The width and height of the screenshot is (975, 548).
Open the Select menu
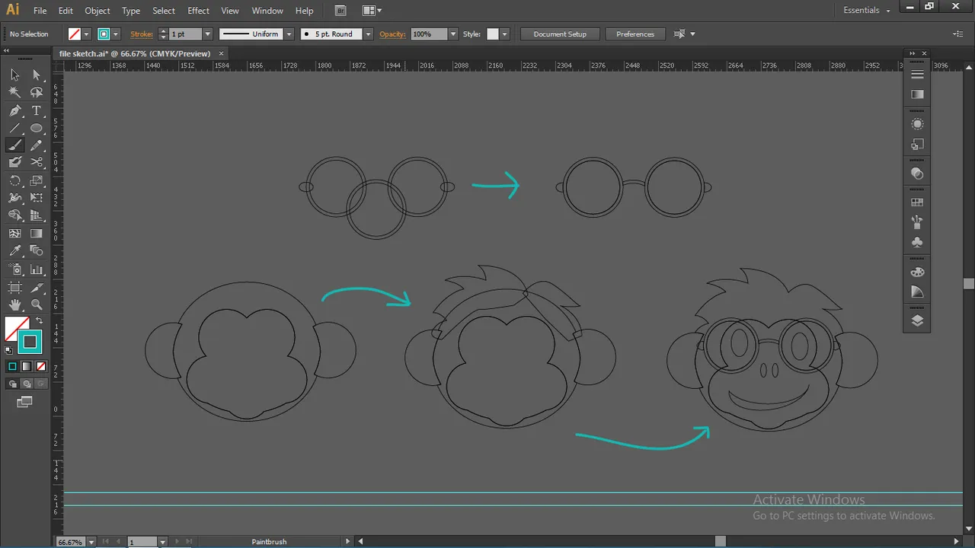pos(164,11)
